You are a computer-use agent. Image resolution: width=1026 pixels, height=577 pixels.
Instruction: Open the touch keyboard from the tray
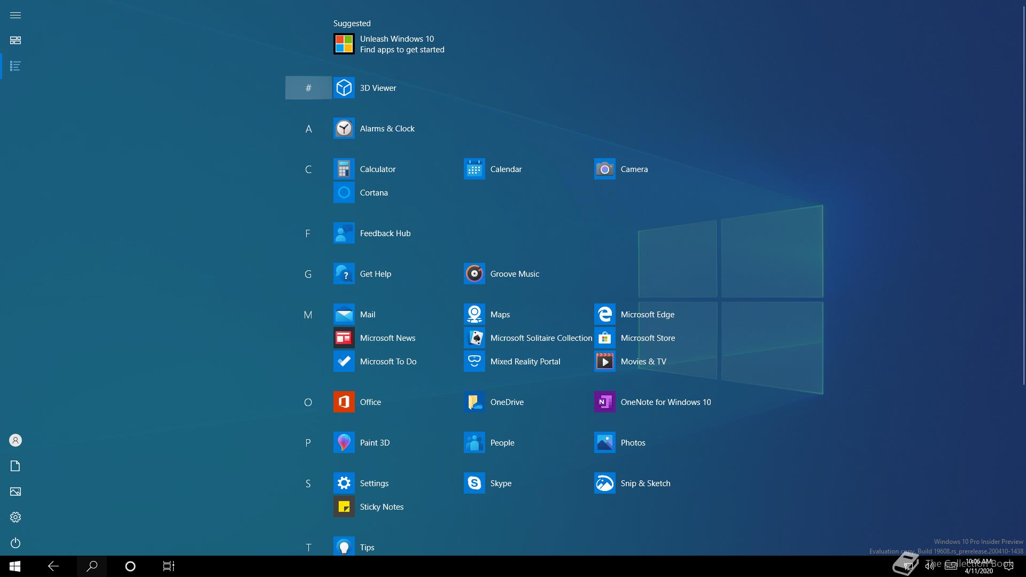tap(951, 566)
